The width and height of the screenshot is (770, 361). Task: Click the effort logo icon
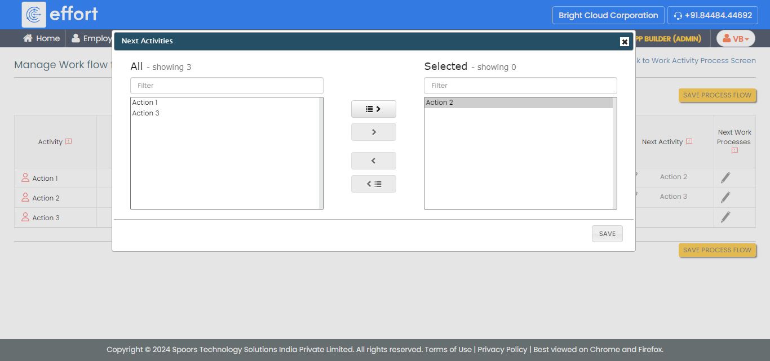coord(34,15)
